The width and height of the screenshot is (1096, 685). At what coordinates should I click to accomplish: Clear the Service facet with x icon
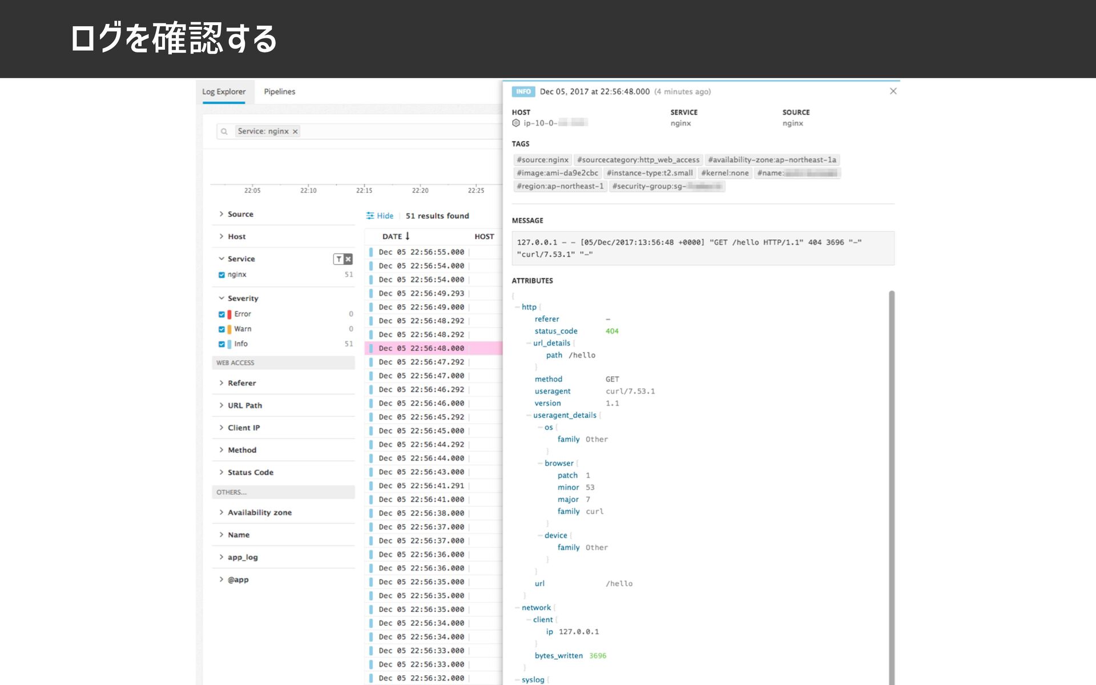click(348, 259)
